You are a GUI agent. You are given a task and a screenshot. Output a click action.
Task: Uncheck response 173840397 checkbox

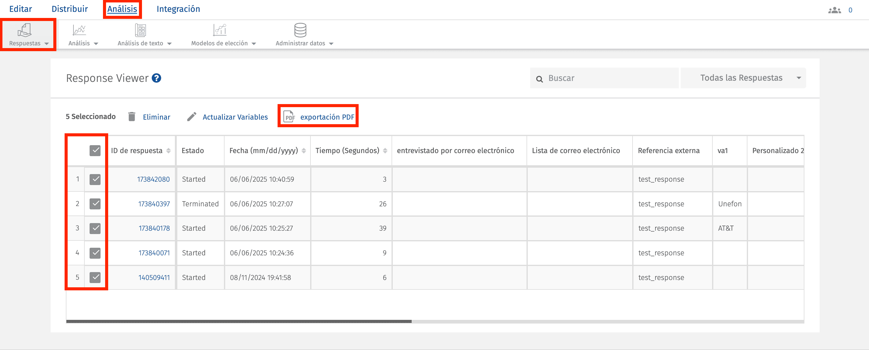pos(95,204)
